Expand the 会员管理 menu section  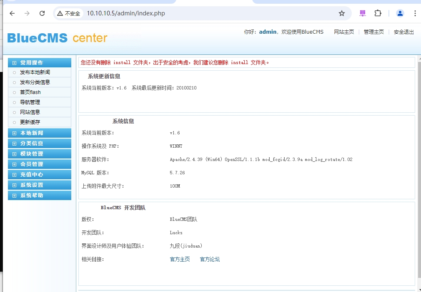[40, 164]
